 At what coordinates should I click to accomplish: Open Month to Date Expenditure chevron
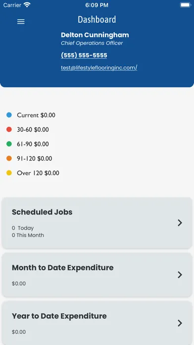[x=180, y=275]
